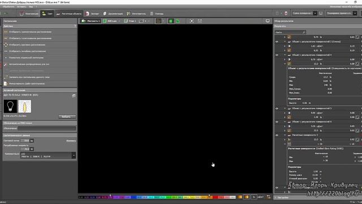Collapse the expanded 12.2 lx result row

coord(285,63)
